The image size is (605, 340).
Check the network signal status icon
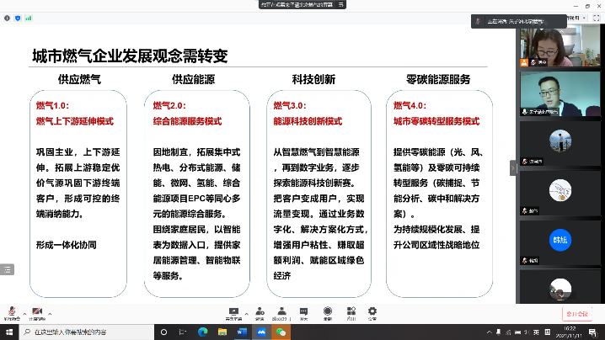(x=28, y=17)
